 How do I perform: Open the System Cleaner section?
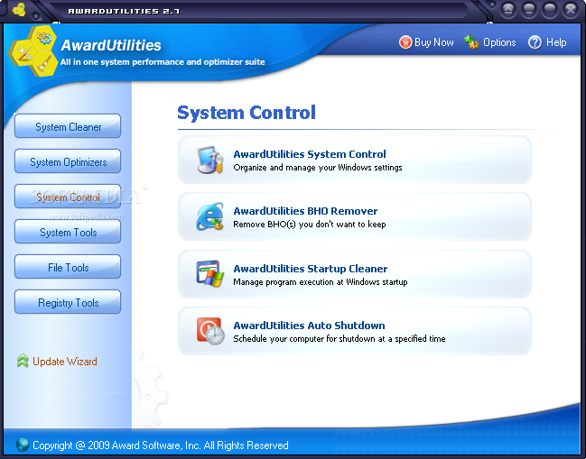point(68,126)
